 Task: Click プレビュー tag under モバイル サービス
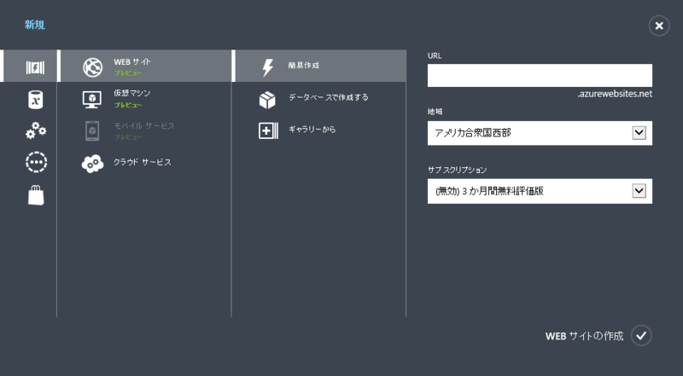(128, 137)
